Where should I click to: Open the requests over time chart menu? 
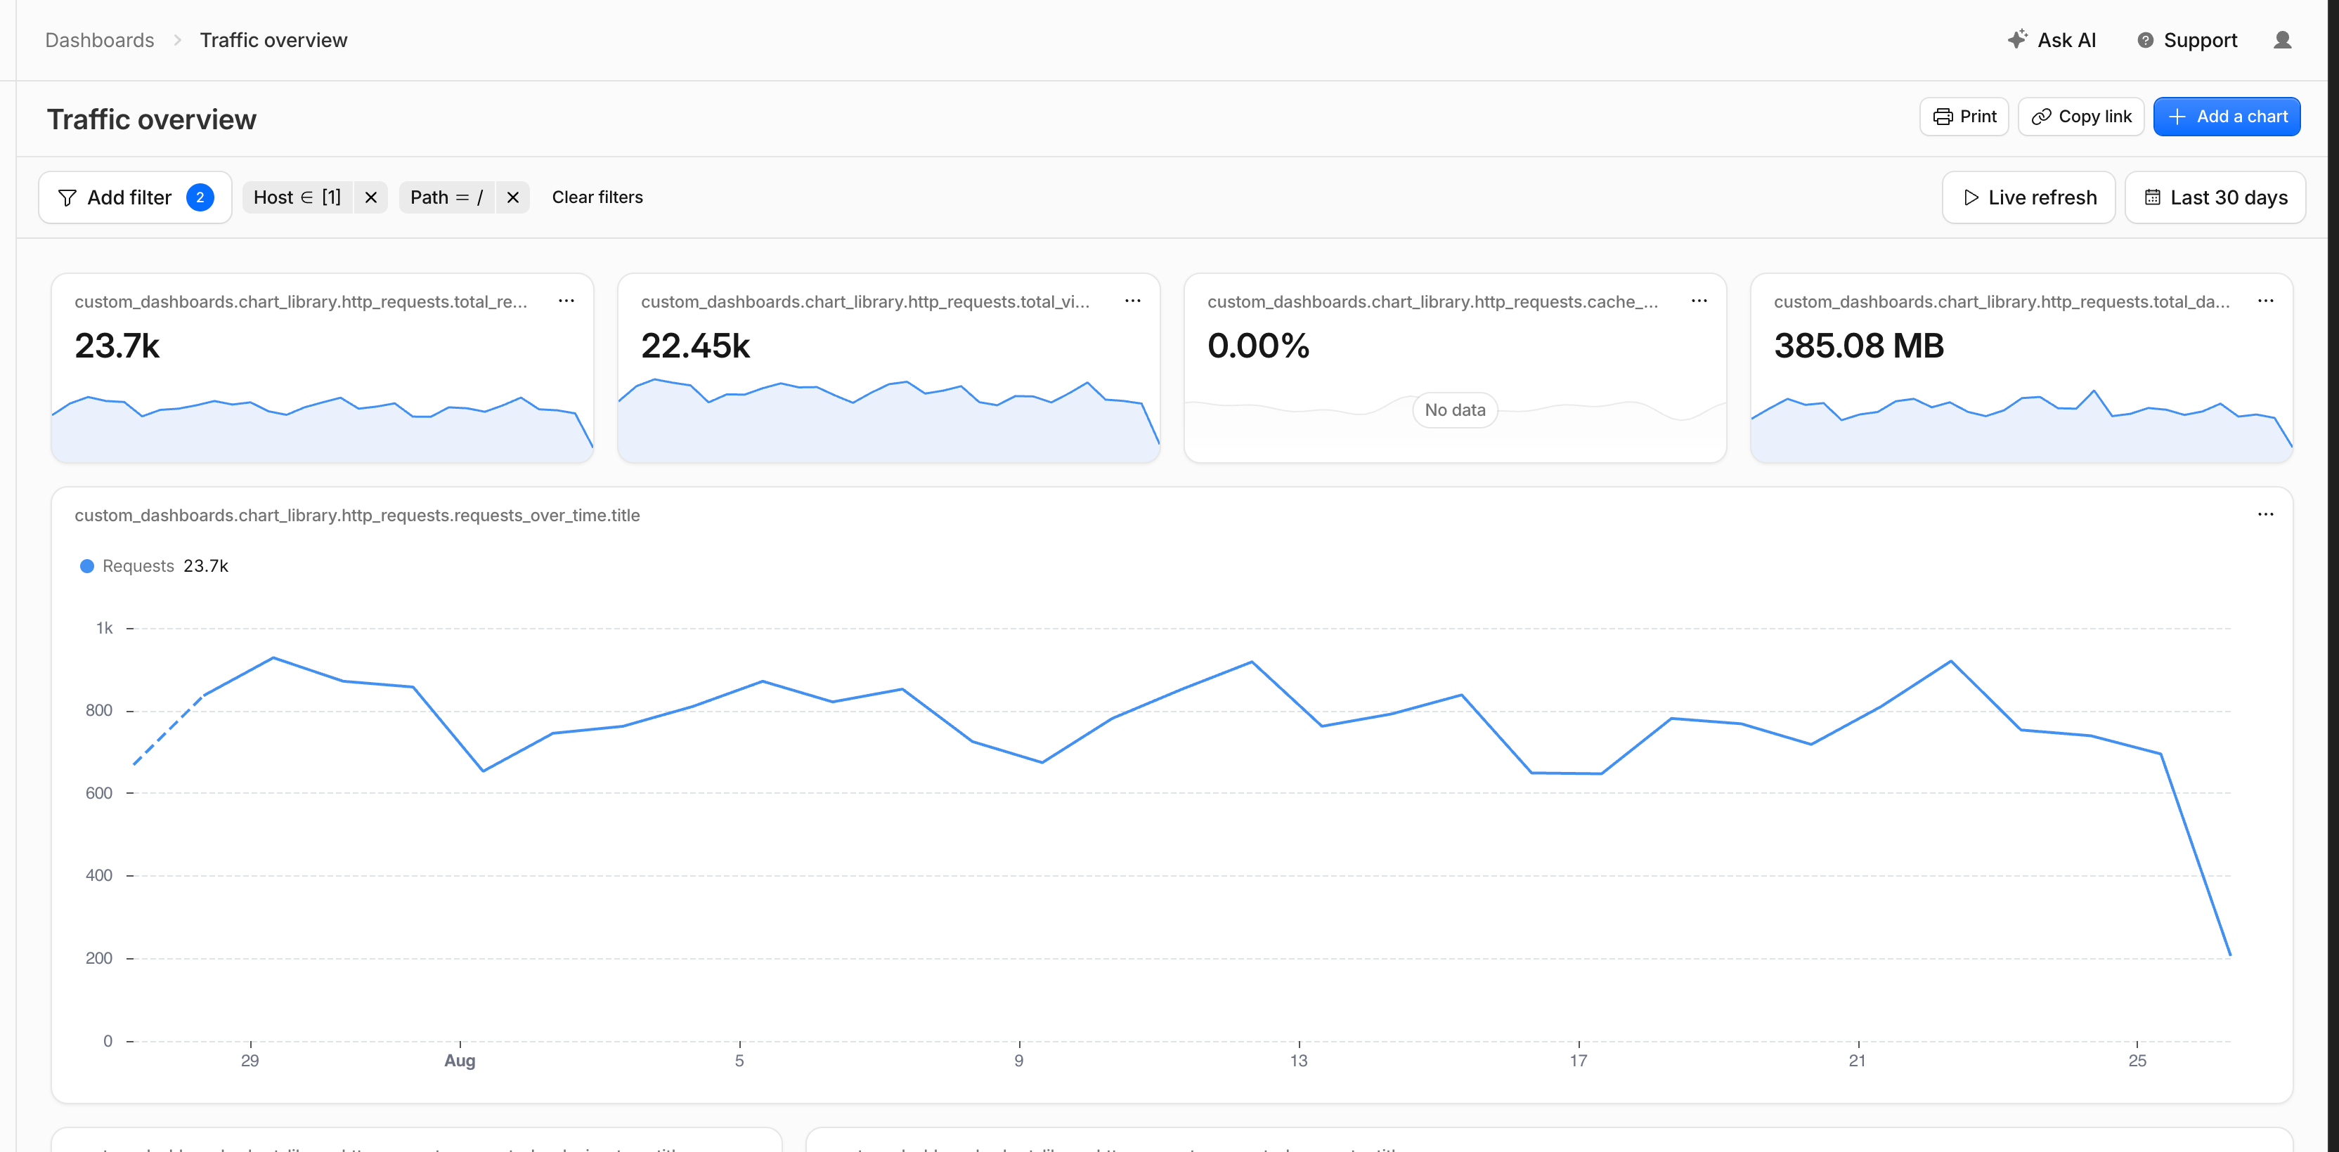pos(2265,513)
